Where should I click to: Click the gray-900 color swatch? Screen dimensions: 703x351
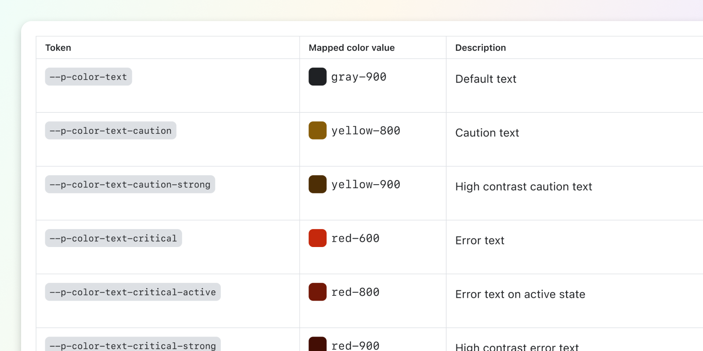[317, 77]
